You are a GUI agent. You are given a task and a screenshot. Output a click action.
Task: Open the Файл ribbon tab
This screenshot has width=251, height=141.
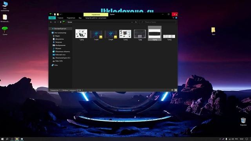click(x=52, y=18)
